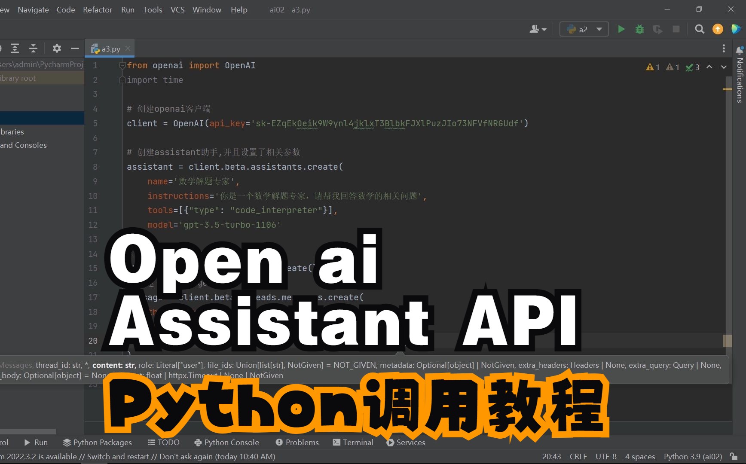Open the Terminal tool window

pos(353,442)
